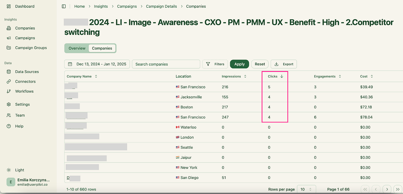Click the Data Sources database icon

coord(9,72)
